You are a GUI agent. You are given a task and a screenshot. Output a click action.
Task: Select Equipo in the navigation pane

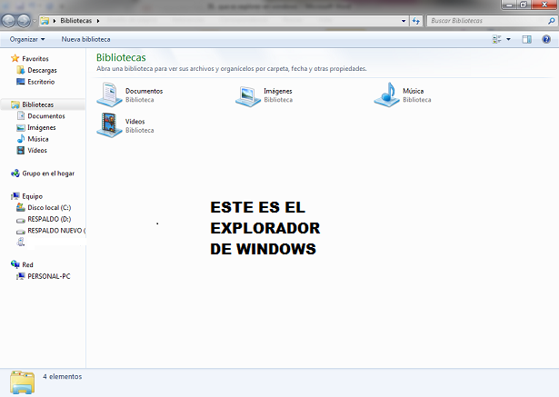pos(32,196)
